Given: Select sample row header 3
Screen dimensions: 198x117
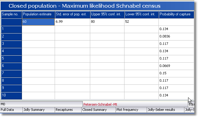Looking at the screenshot, I should [11, 44].
